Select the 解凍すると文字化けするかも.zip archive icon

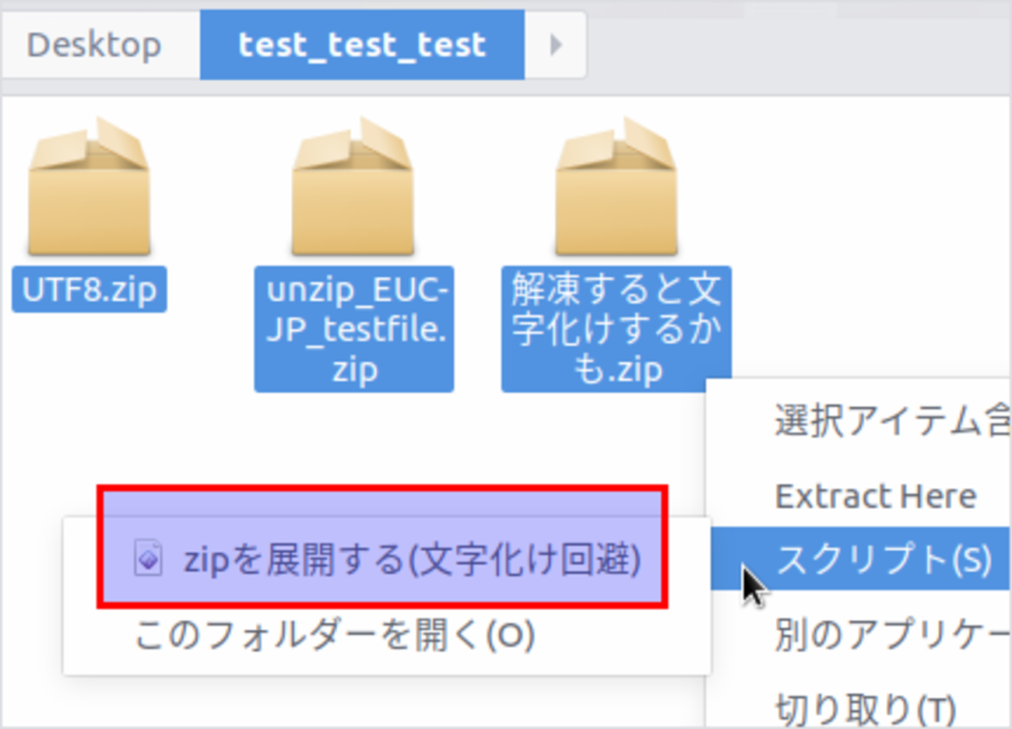click(x=616, y=187)
